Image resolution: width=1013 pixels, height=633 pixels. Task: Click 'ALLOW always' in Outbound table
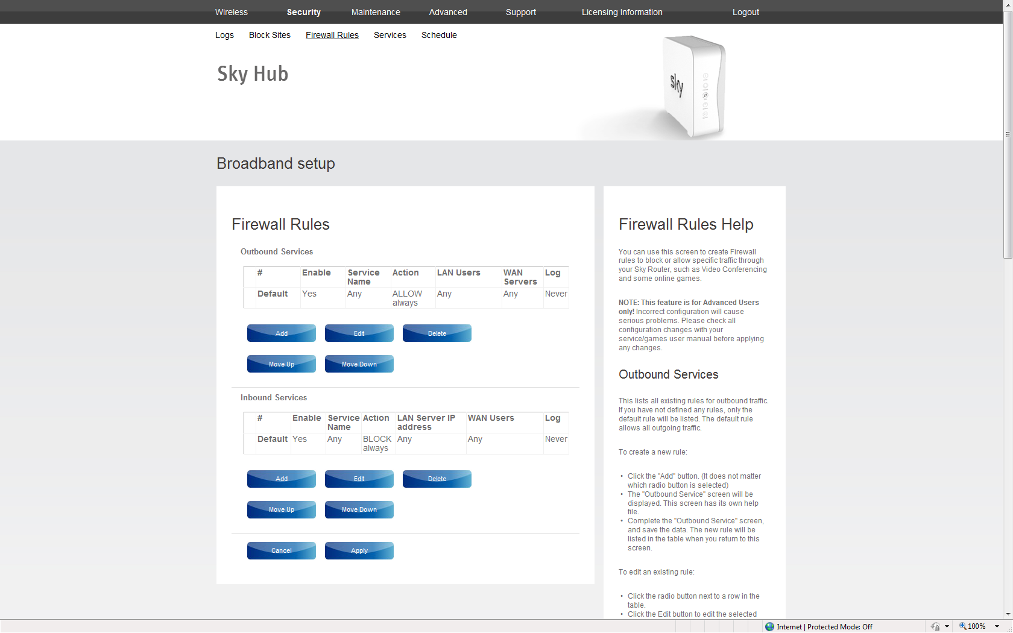407,298
